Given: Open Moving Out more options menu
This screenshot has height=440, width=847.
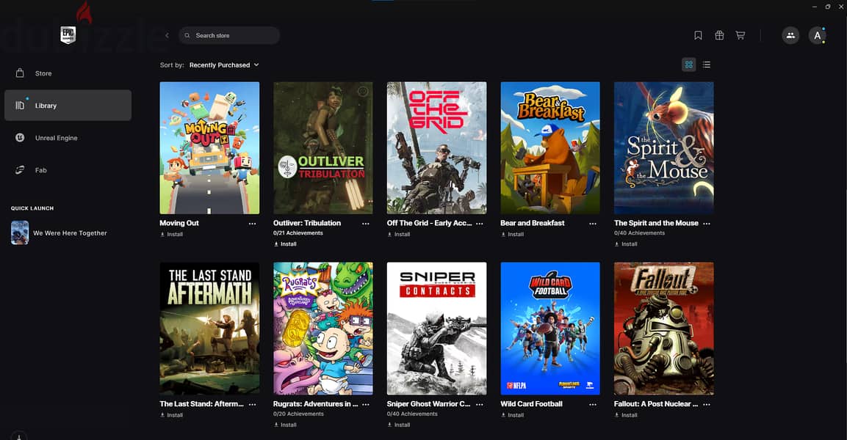Looking at the screenshot, I should pyautogui.click(x=252, y=223).
